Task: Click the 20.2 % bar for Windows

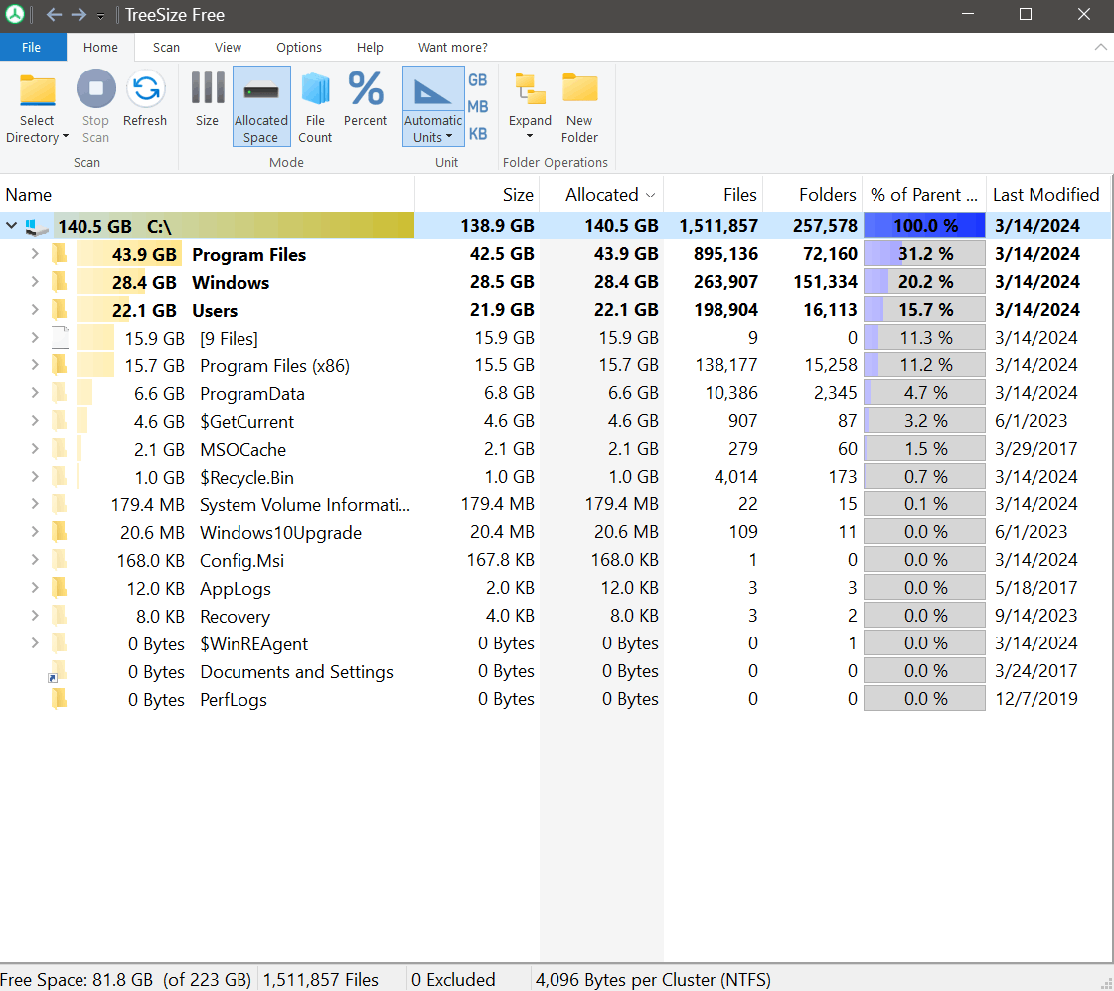Action: (x=924, y=282)
